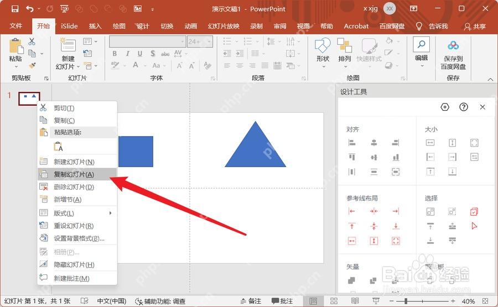Image resolution: width=498 pixels, height=307 pixels.
Task: Expand the 版式(L) submenu arrow
Action: [110, 213]
